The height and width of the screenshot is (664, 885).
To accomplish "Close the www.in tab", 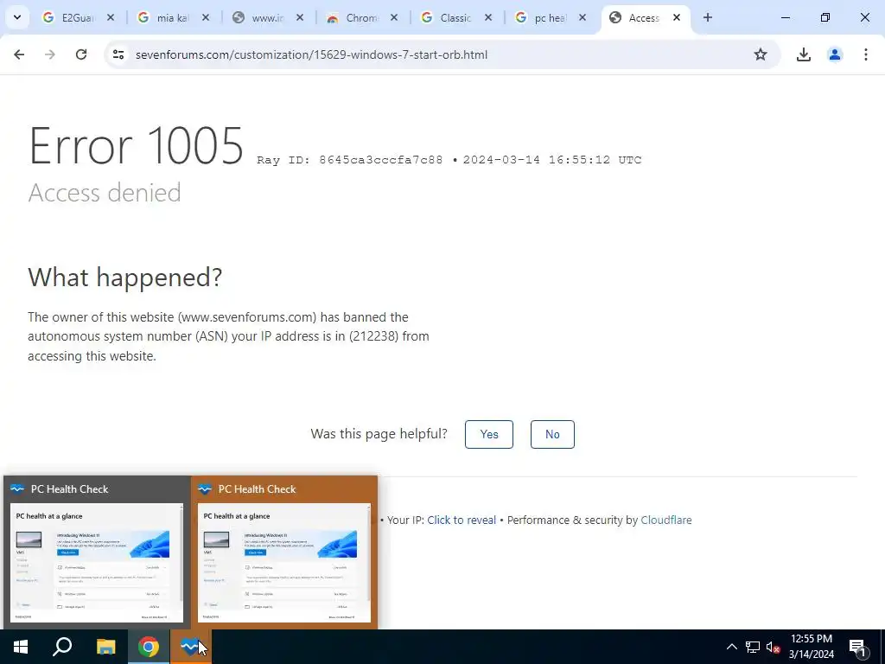I will (300, 17).
